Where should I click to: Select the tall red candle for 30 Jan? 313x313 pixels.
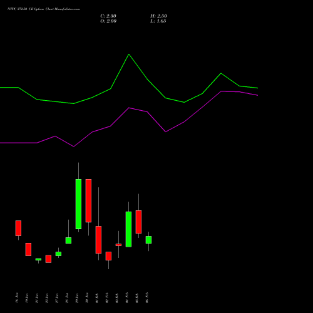click(88, 200)
